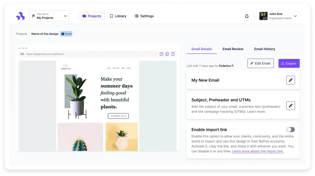Edit the email title with the pencil icon
The height and width of the screenshot is (176, 315).
[x=290, y=80]
